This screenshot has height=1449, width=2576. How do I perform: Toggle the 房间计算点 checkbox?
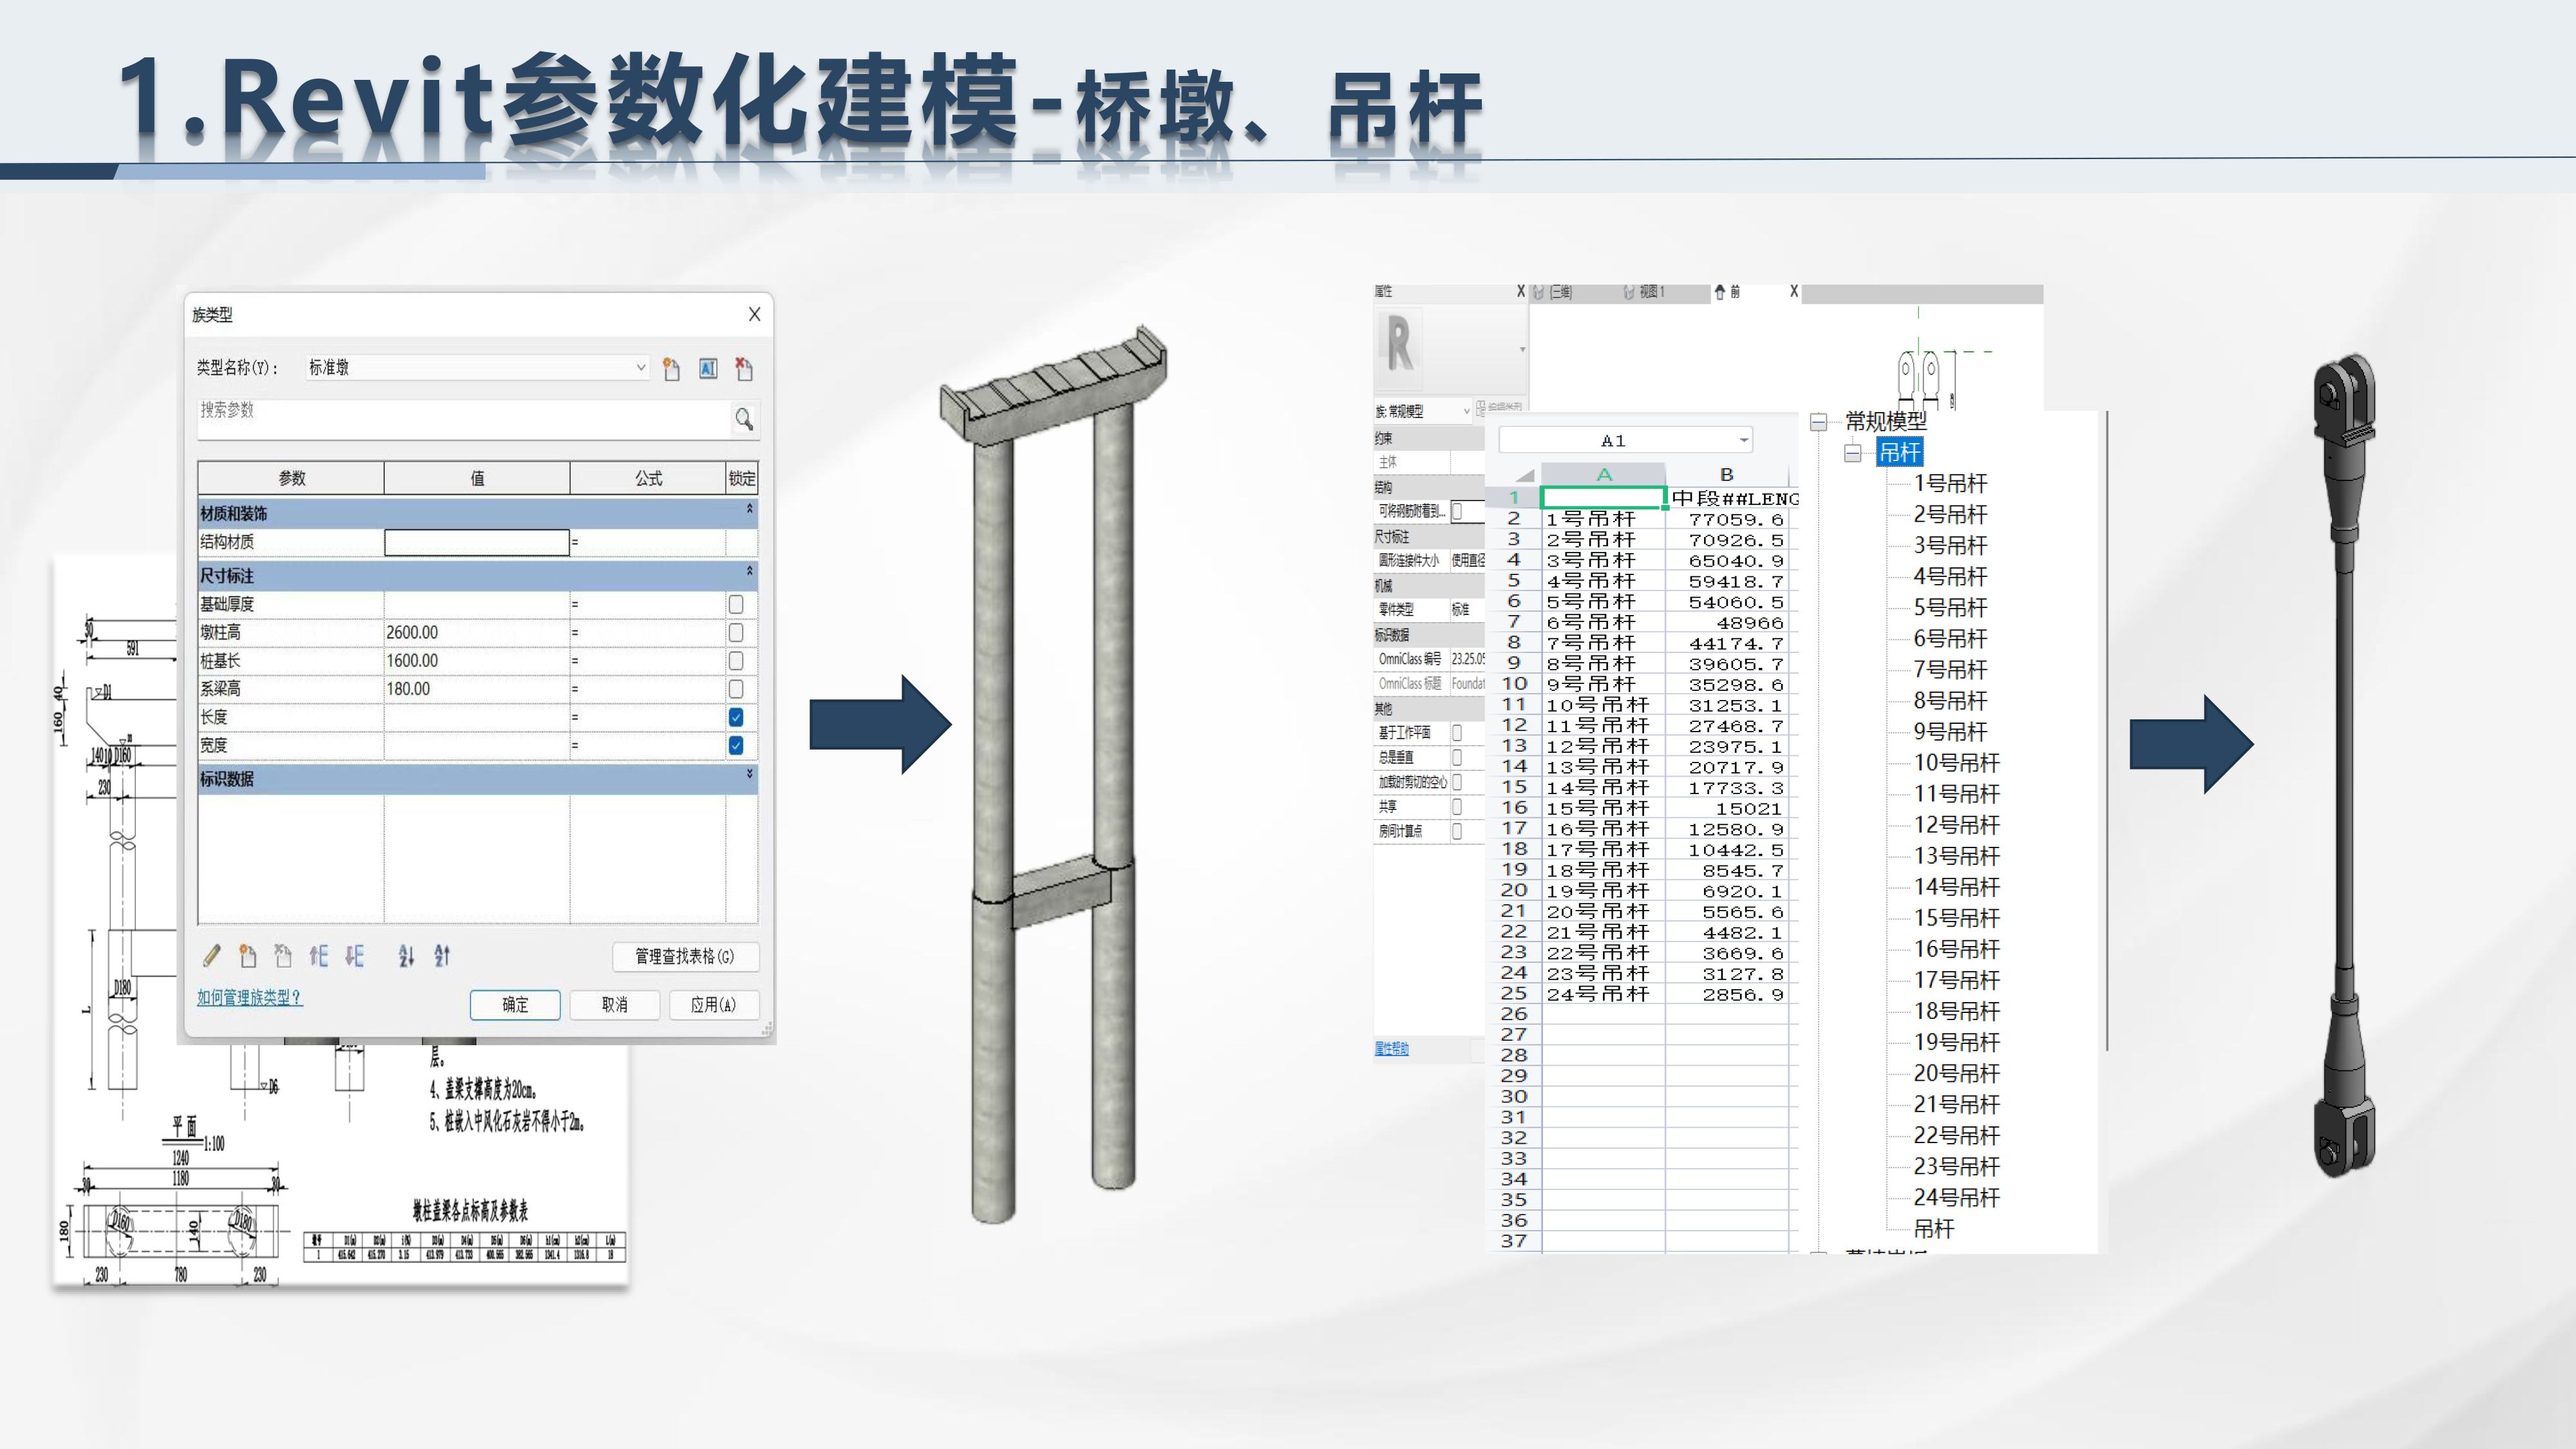tap(1457, 831)
